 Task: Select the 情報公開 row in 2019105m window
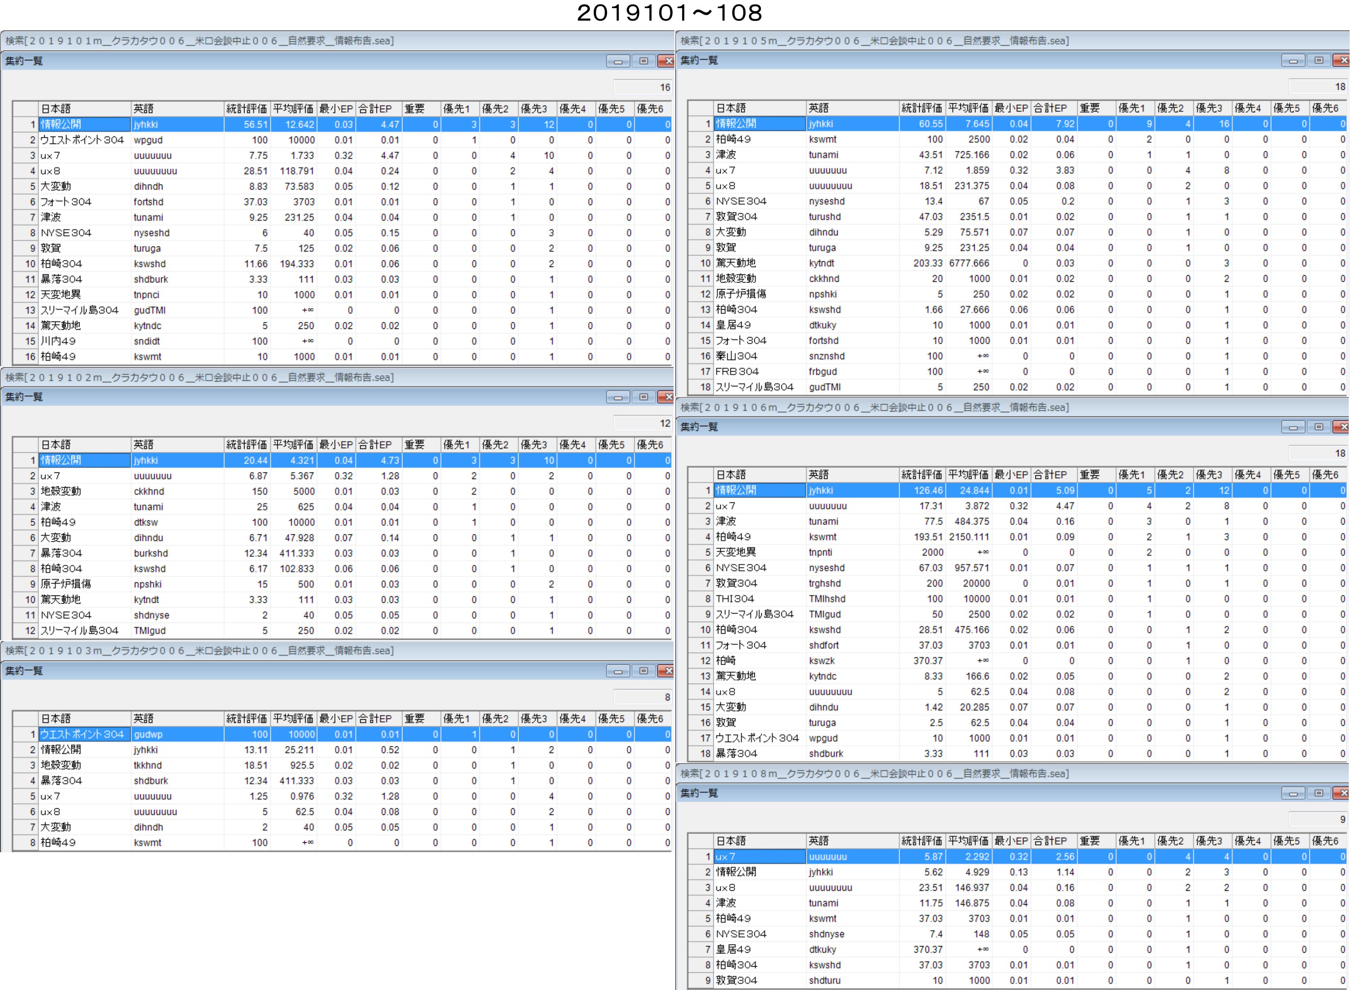(x=1018, y=123)
